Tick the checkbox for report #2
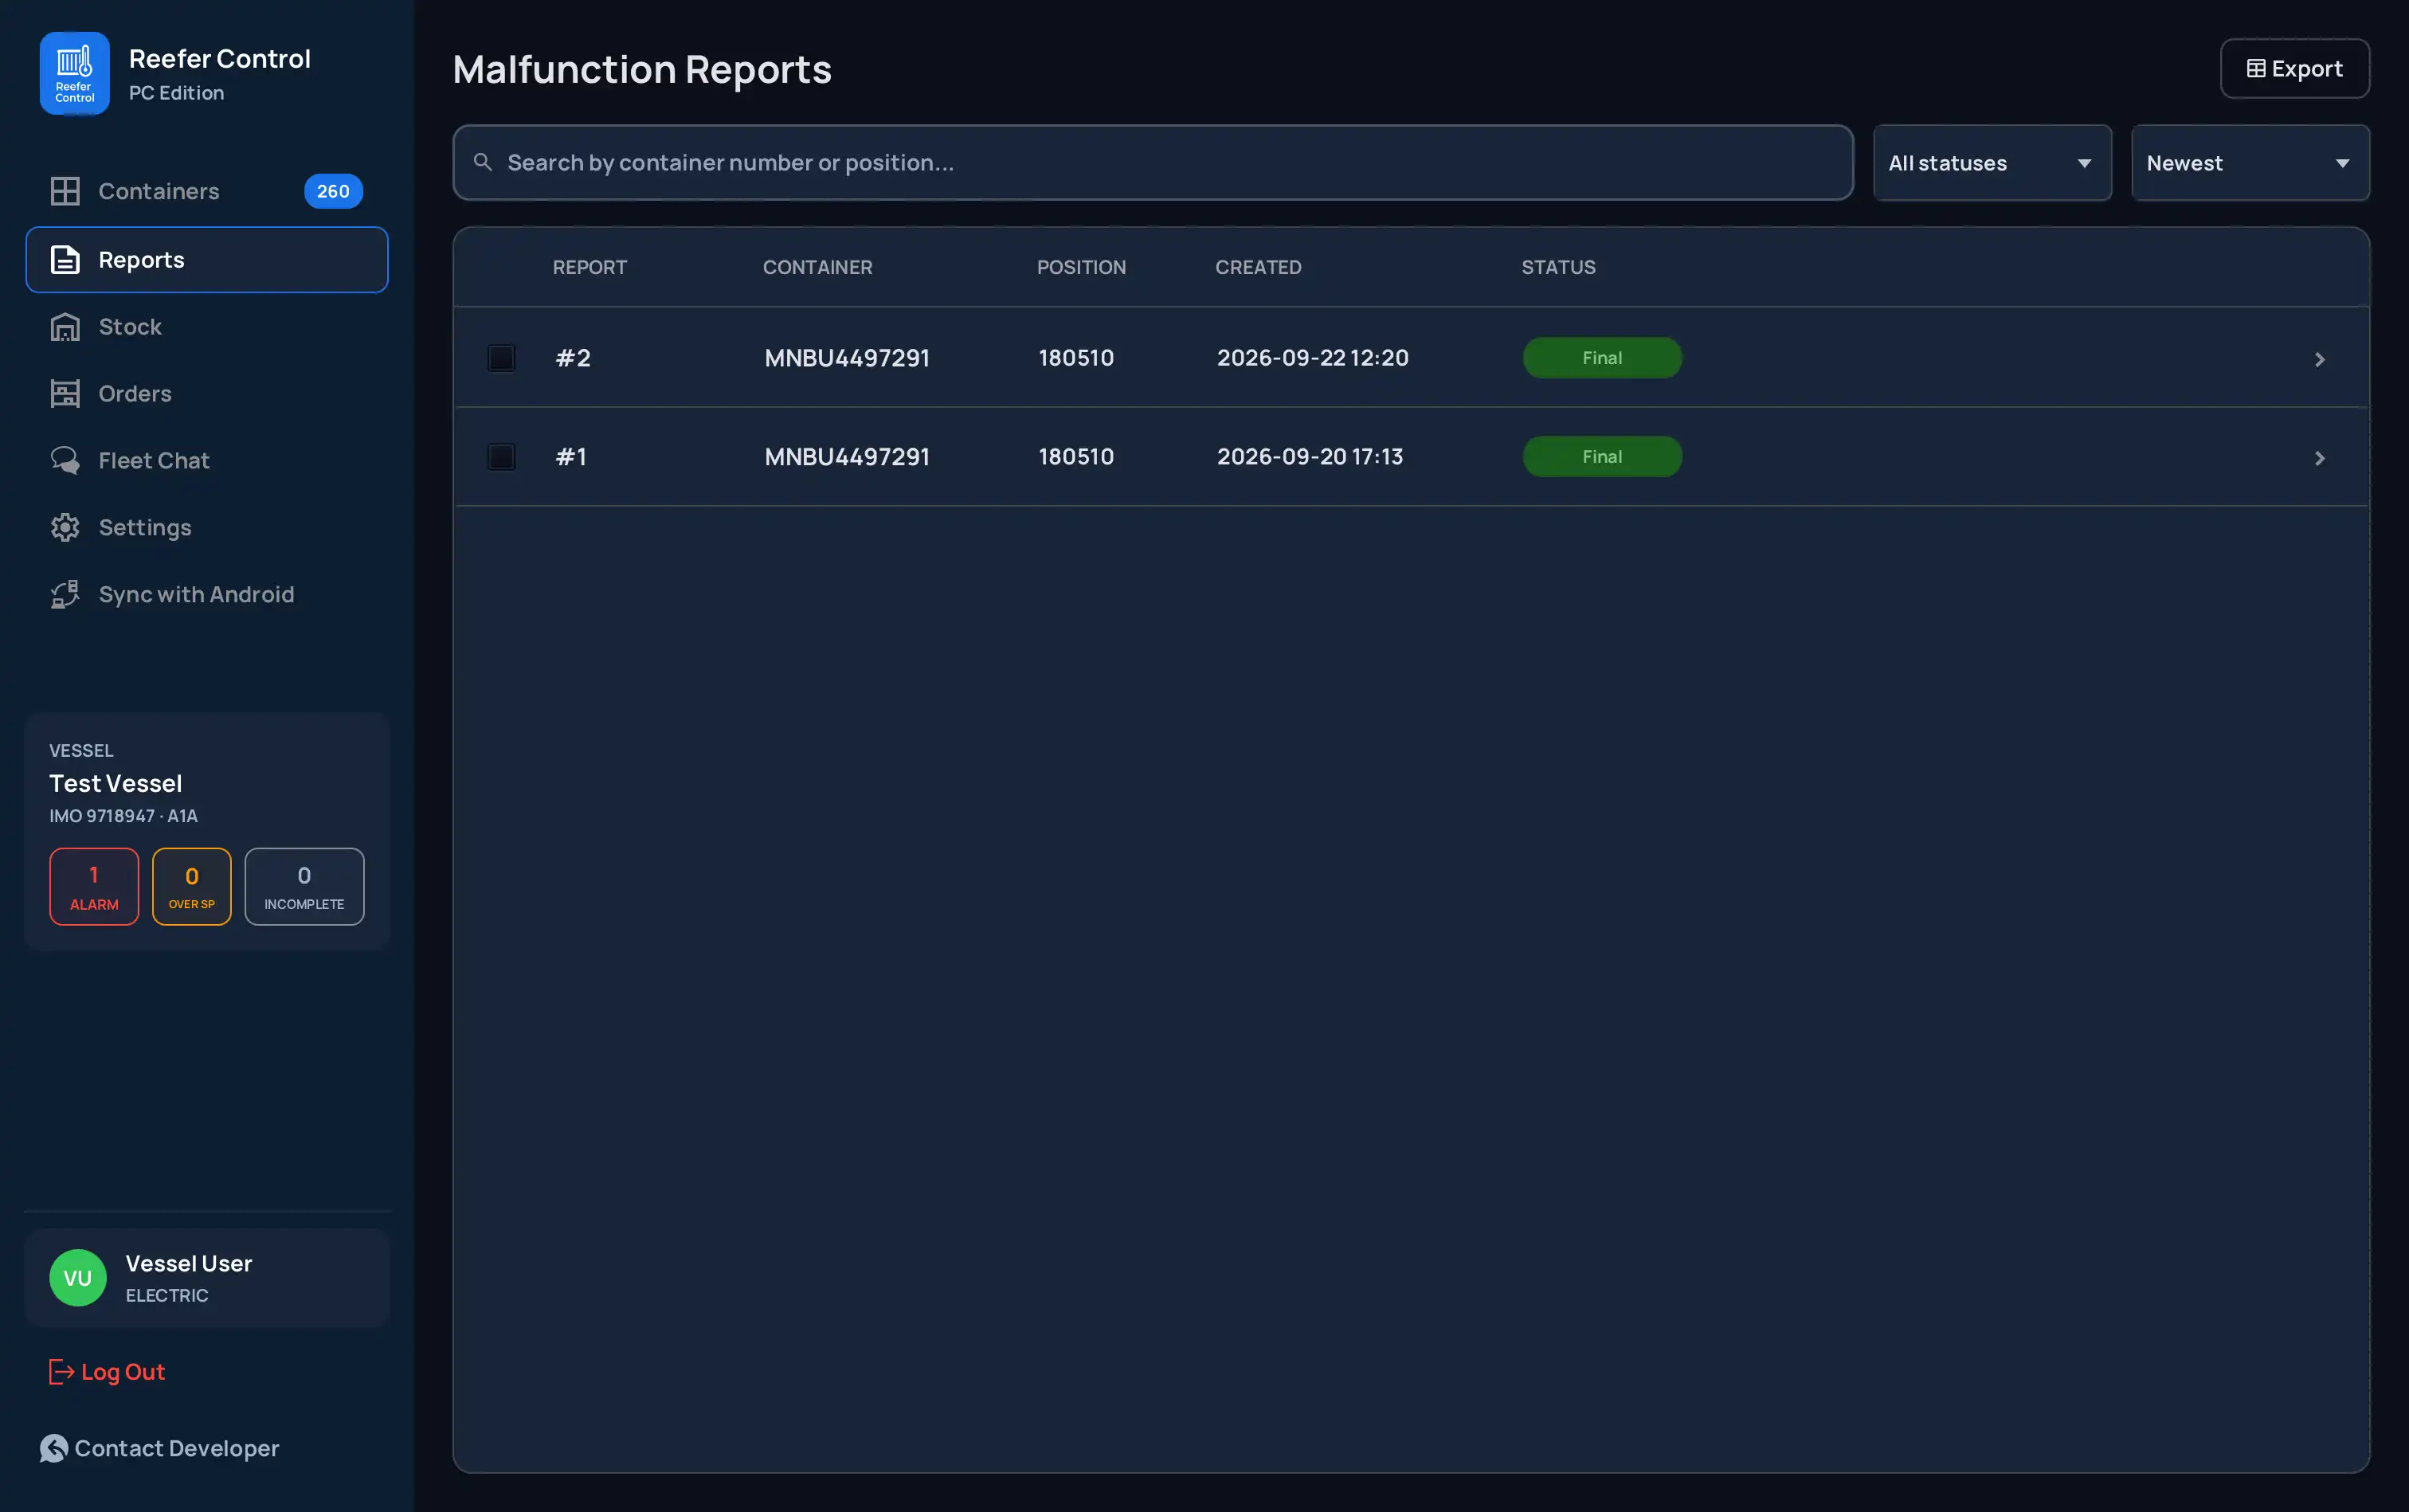The image size is (2409, 1512). pyautogui.click(x=501, y=358)
